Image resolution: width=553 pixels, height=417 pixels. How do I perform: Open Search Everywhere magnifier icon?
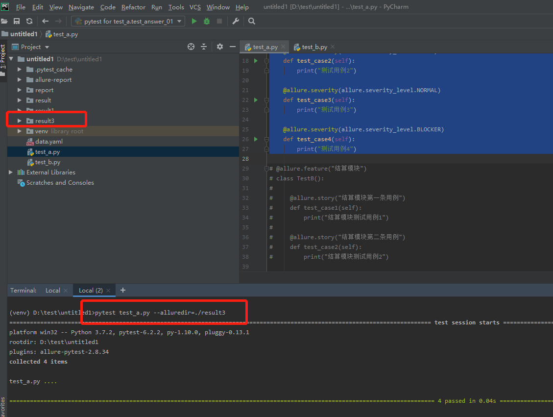click(x=251, y=21)
